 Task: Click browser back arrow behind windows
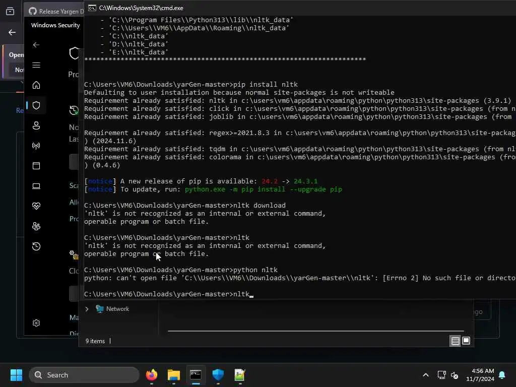click(x=12, y=32)
